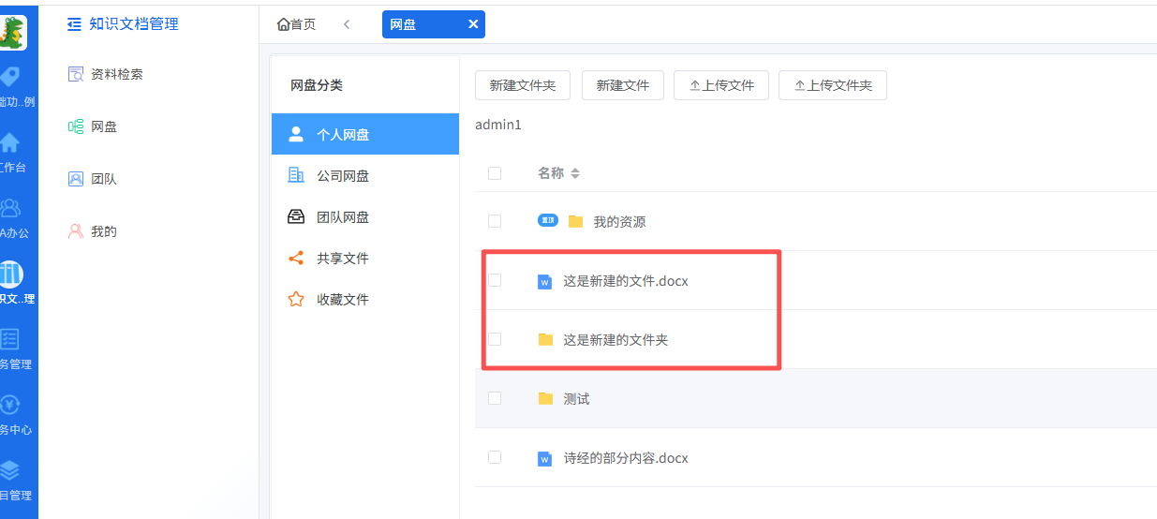Click the 收藏文件 star icon

pyautogui.click(x=296, y=299)
